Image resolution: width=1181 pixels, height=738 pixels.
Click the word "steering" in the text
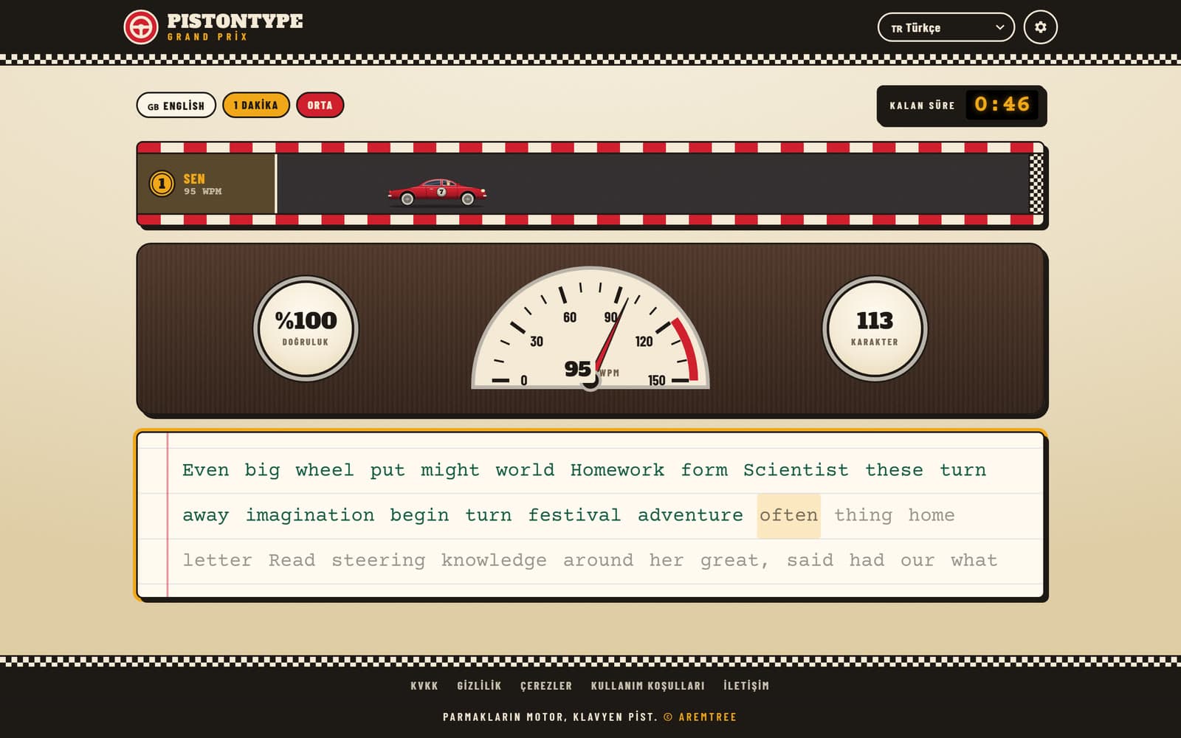(x=378, y=561)
